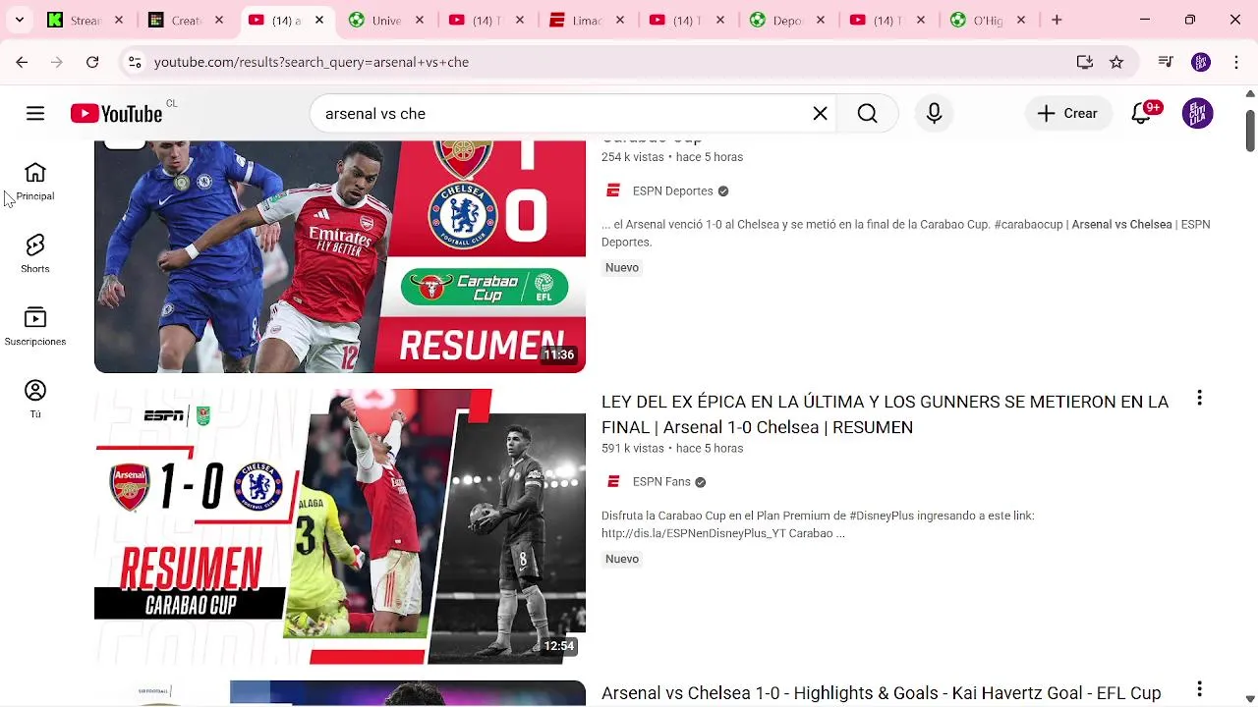Close the O'Hig tab
Image resolution: width=1258 pixels, height=707 pixels.
click(x=1021, y=20)
